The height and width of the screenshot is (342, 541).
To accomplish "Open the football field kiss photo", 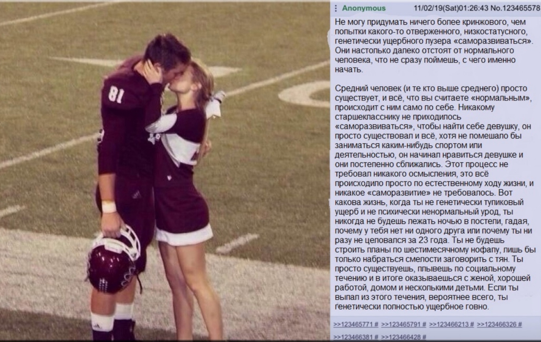I will (165, 171).
